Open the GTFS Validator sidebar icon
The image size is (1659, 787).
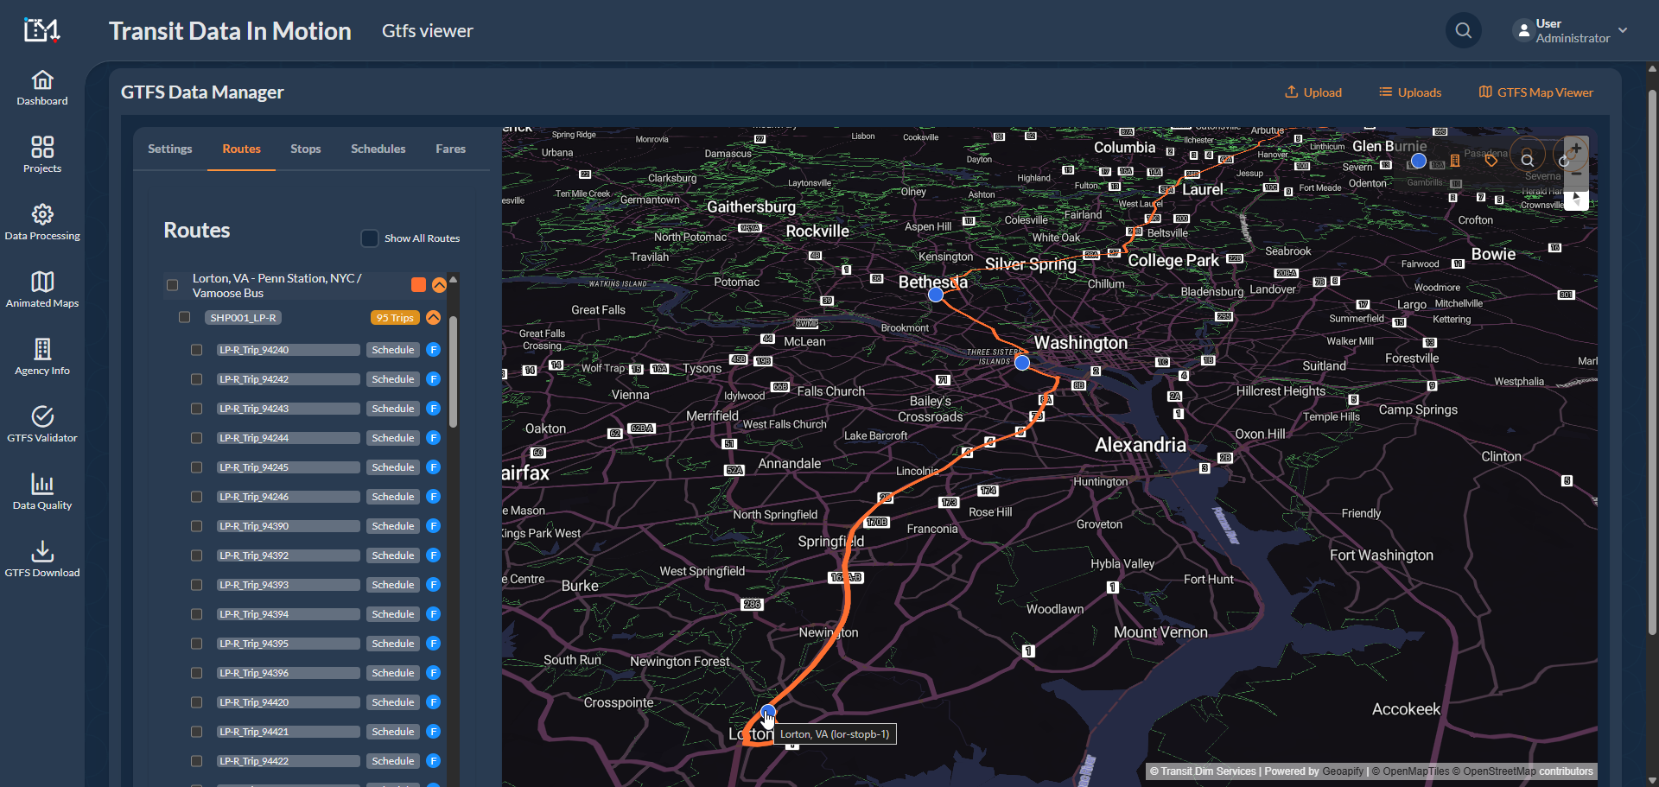[42, 424]
